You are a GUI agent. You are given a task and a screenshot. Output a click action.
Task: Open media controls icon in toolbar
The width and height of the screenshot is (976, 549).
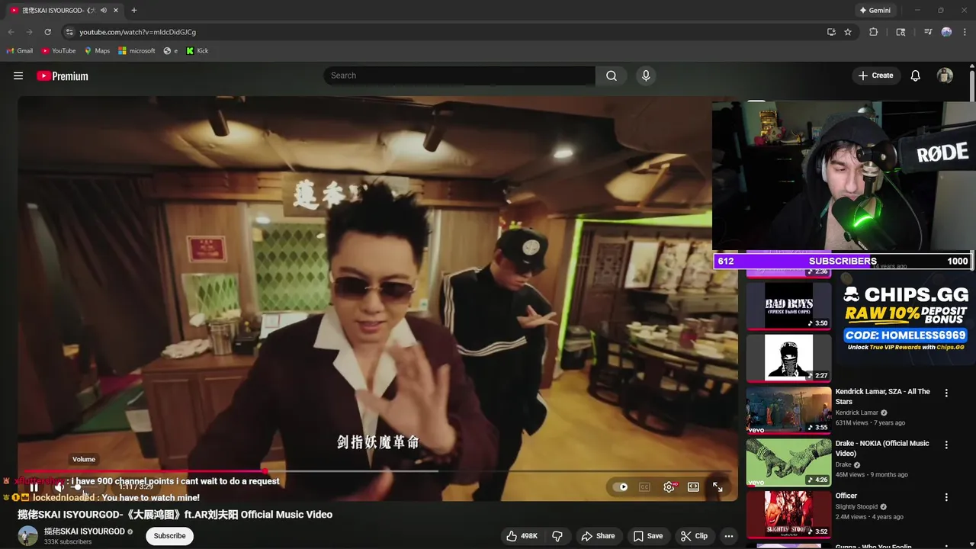click(928, 32)
